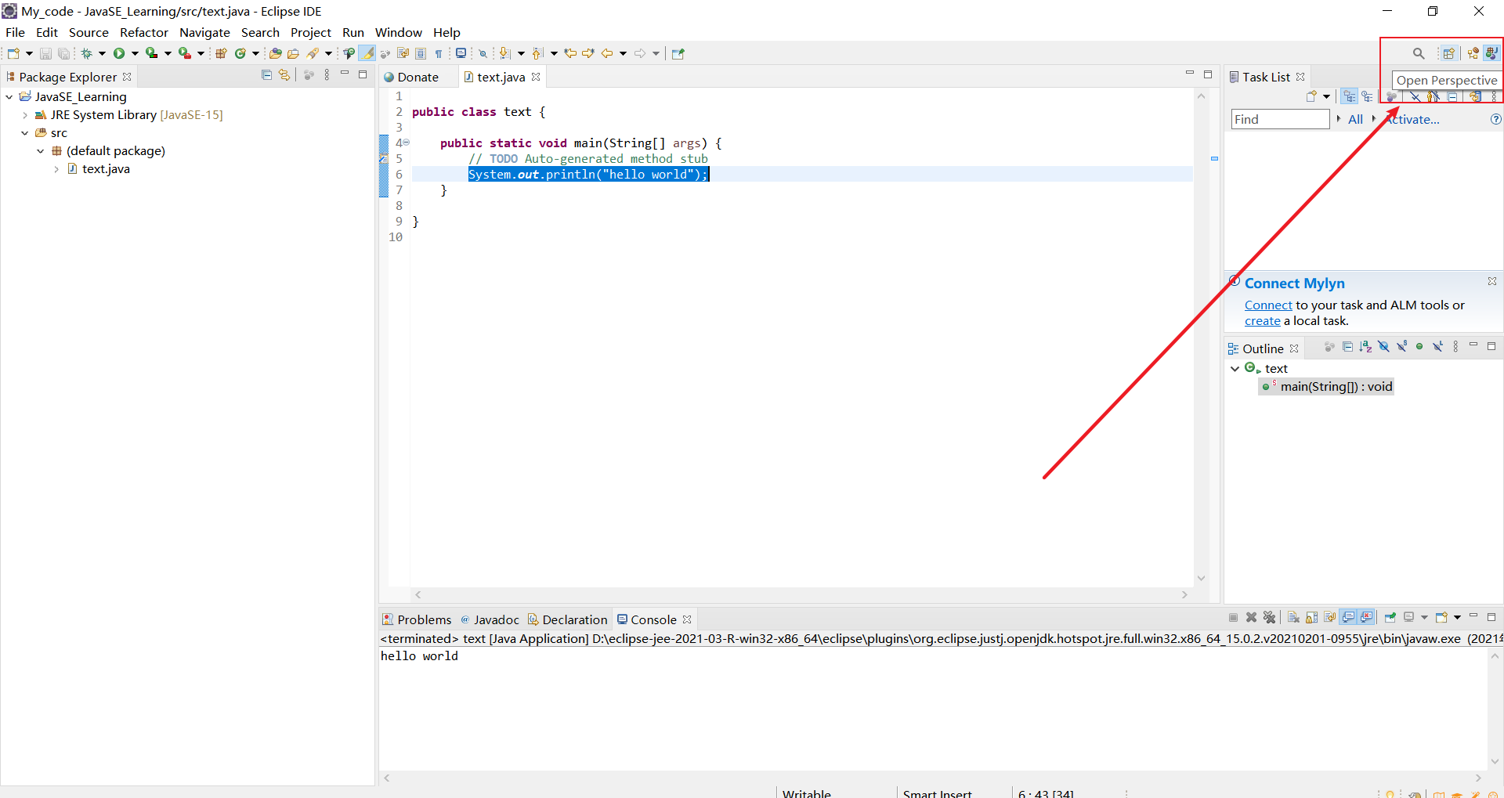
Task: Collapse text class in Outline
Action: [x=1235, y=369]
